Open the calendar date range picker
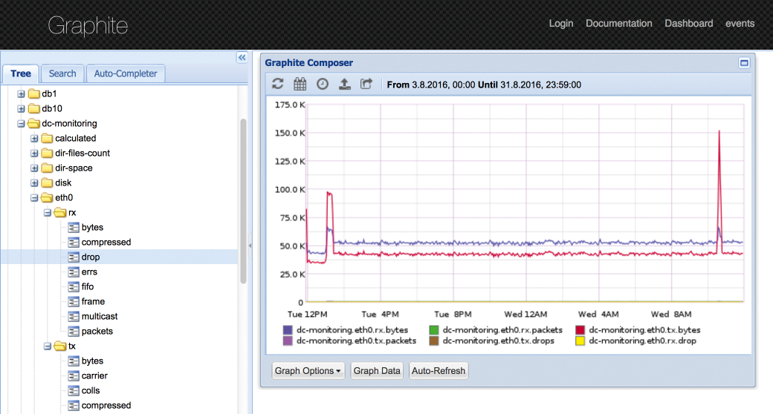This screenshot has height=414, width=773. click(x=300, y=84)
